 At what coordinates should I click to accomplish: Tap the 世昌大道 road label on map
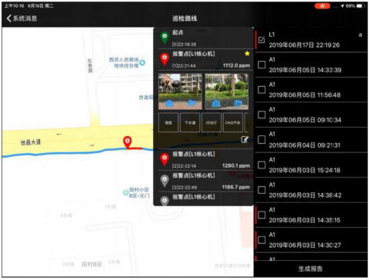click(31, 142)
